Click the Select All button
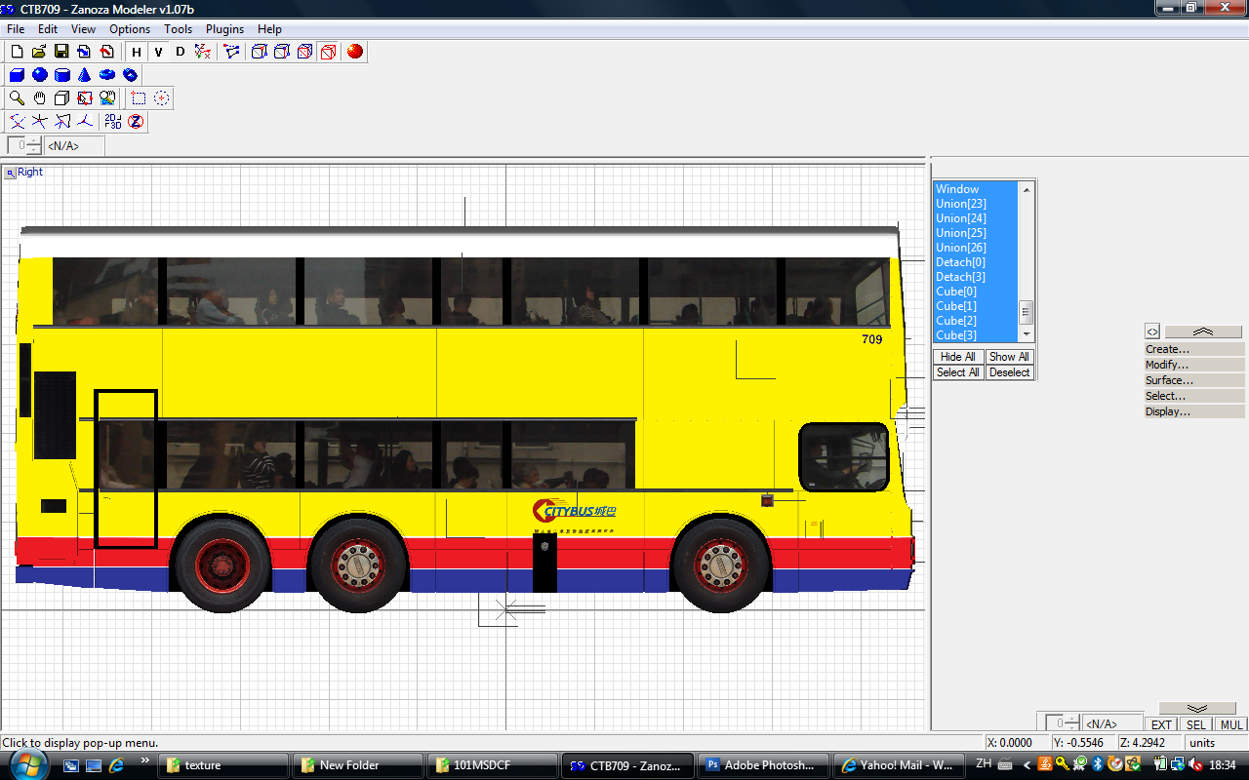1249x780 pixels. click(958, 372)
